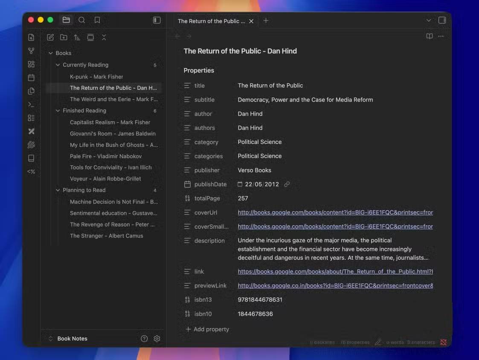
Task: Collapse the Finished Reading folder
Action: coord(58,110)
